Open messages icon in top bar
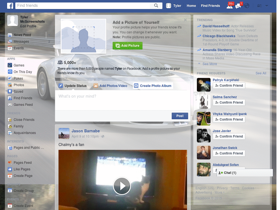 tap(238, 6)
